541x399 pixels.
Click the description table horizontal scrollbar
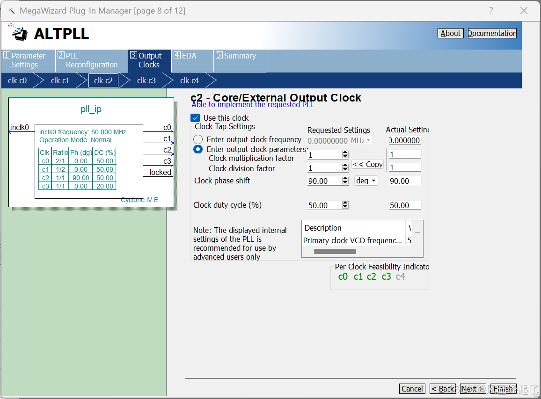point(335,251)
